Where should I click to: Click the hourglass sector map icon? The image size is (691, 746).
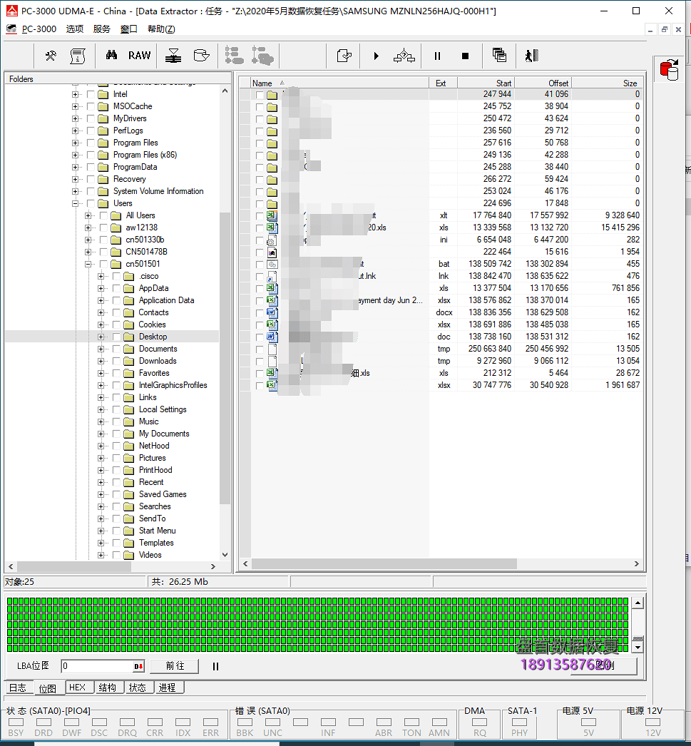173,56
